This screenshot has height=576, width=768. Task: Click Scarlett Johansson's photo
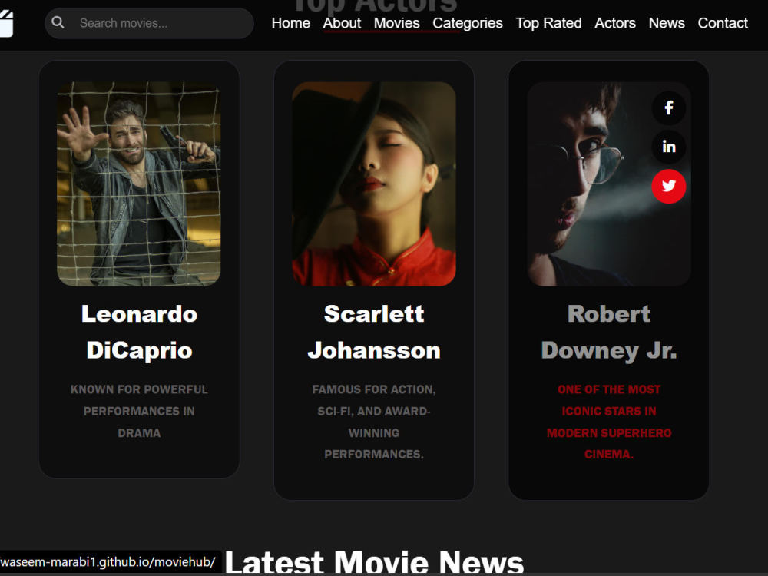(x=374, y=184)
